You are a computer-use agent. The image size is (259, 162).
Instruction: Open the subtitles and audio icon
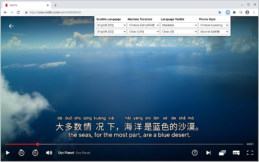(x=236, y=153)
